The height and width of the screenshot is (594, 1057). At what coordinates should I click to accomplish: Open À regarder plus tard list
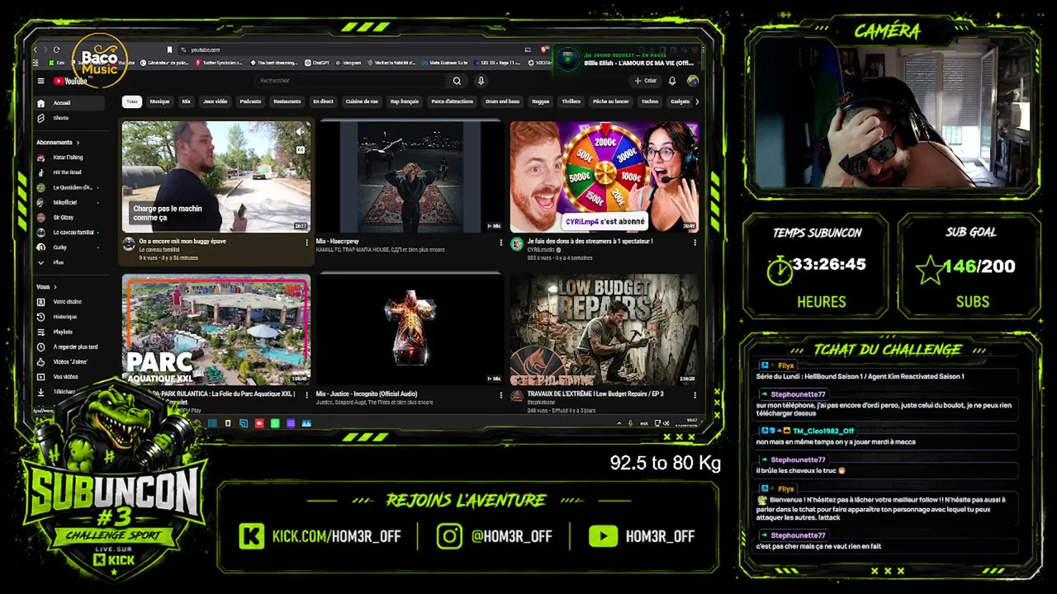point(69,346)
